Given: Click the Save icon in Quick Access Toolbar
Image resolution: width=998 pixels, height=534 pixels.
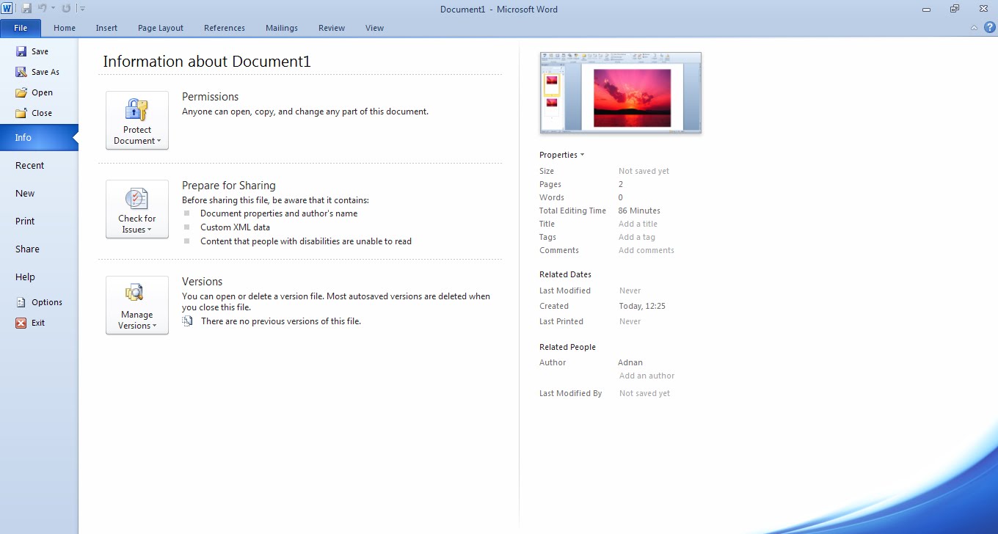Looking at the screenshot, I should pyautogui.click(x=27, y=9).
